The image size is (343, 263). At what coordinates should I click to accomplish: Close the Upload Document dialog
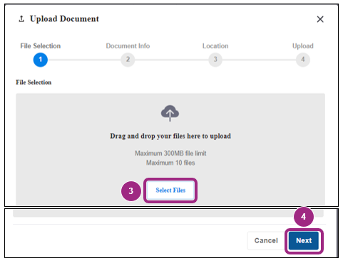coord(320,19)
